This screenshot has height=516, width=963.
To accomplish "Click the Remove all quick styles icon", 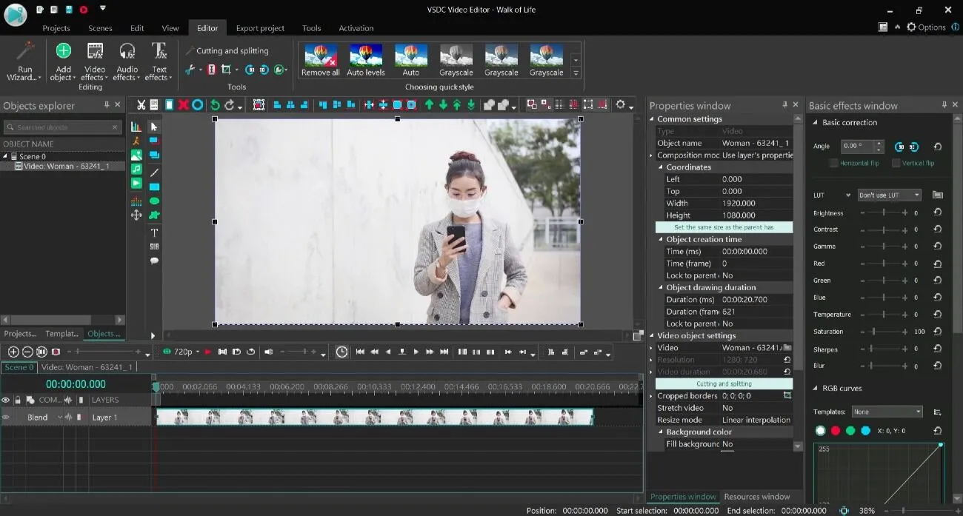I will click(320, 59).
